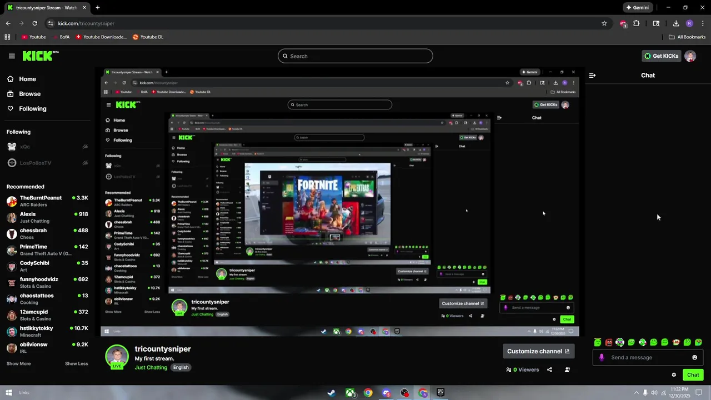
Task: Open the Extensions puzzle icon
Action: pos(637,23)
